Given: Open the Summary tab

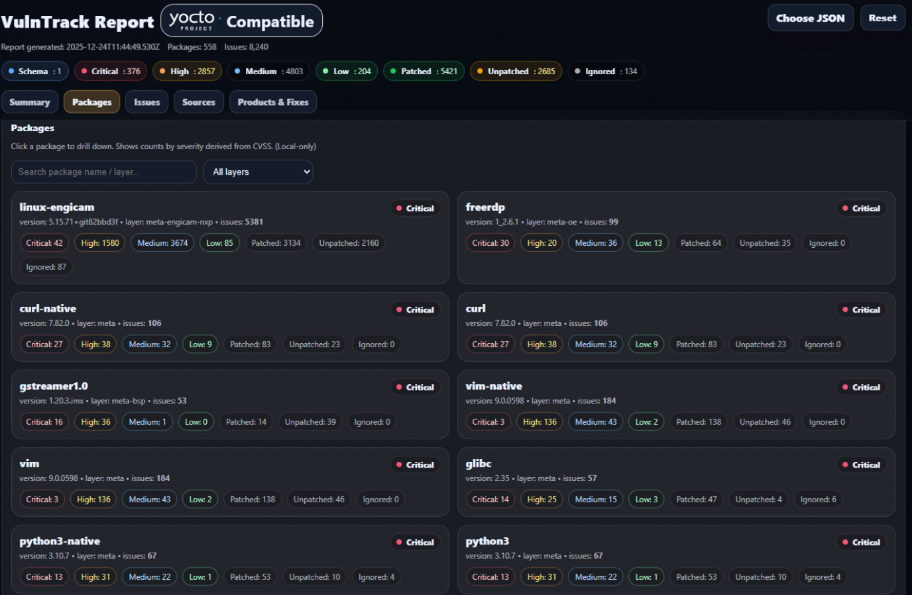Looking at the screenshot, I should click(x=30, y=102).
